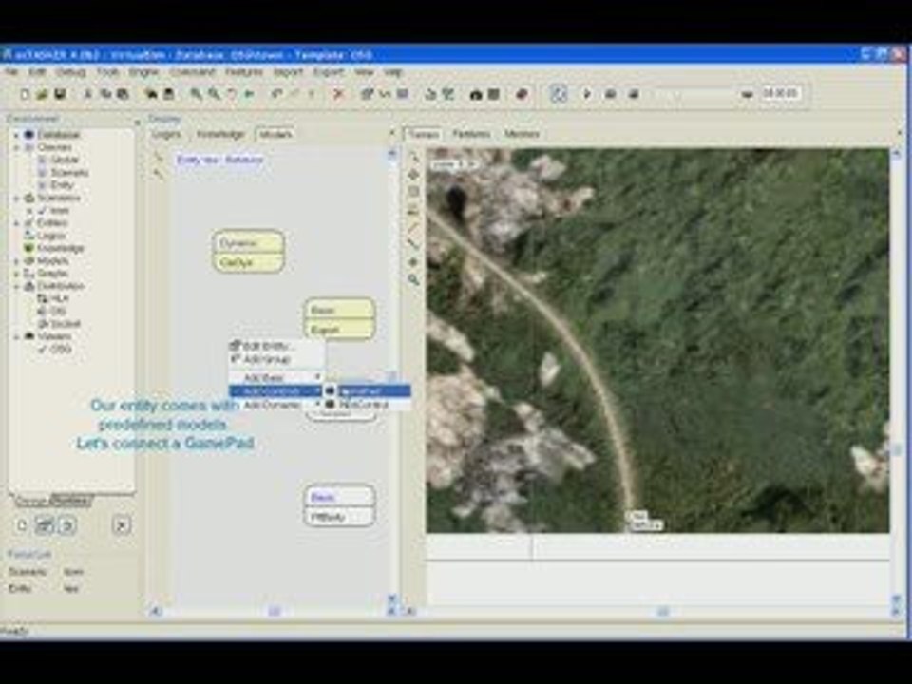Switch to the Features tab beside Terrain
912x684 pixels.
pos(471,134)
